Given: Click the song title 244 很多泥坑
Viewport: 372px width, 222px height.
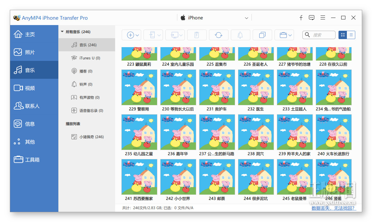Looking at the screenshot, I should pos(256,198).
